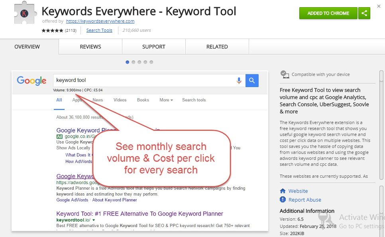385x237 pixels.
Task: Click the Keywords Everywhere extension puzzle icon
Action: (25, 13)
